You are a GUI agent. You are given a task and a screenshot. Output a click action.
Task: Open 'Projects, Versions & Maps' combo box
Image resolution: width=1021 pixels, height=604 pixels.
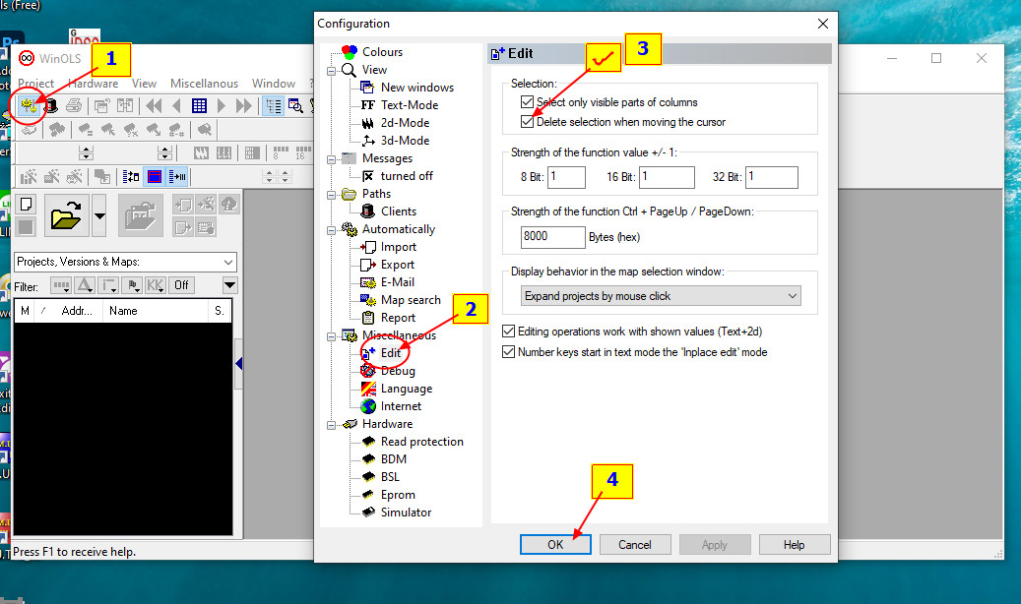(x=126, y=262)
